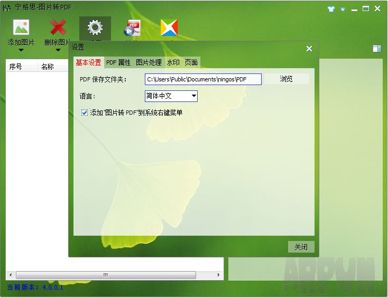
Task: Uncheck 添加图片转PDF到系统右键菜单 checkbox
Action: click(x=85, y=113)
